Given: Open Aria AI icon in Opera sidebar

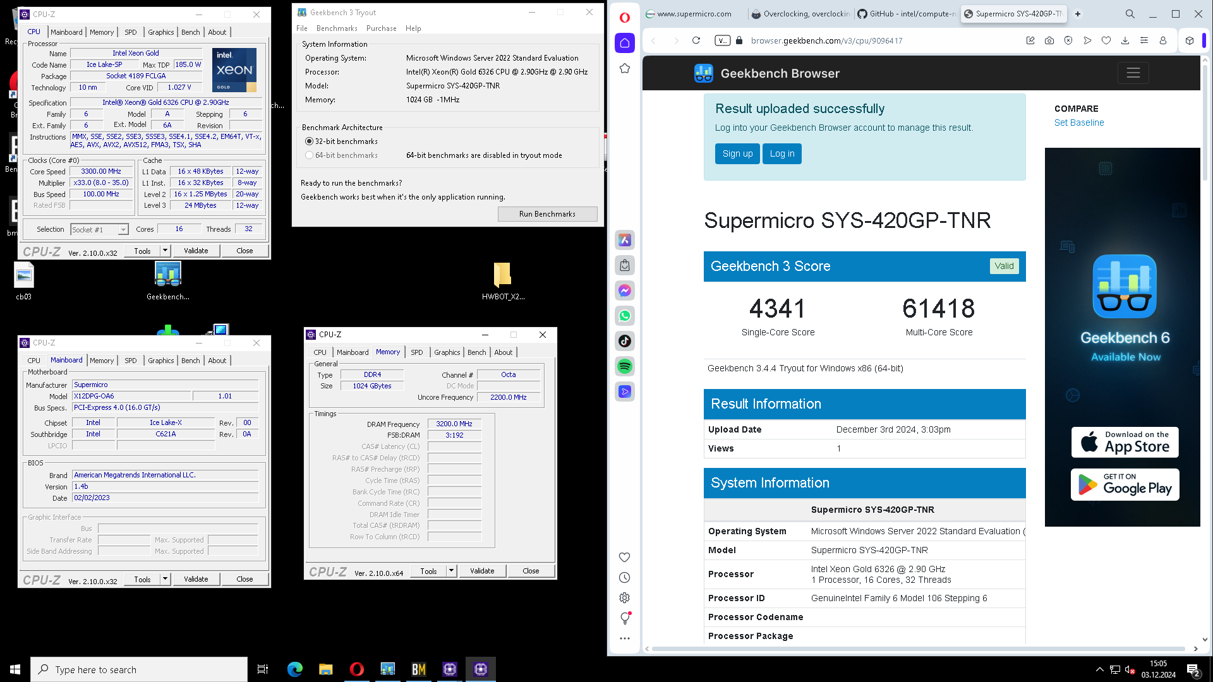Looking at the screenshot, I should tap(624, 240).
